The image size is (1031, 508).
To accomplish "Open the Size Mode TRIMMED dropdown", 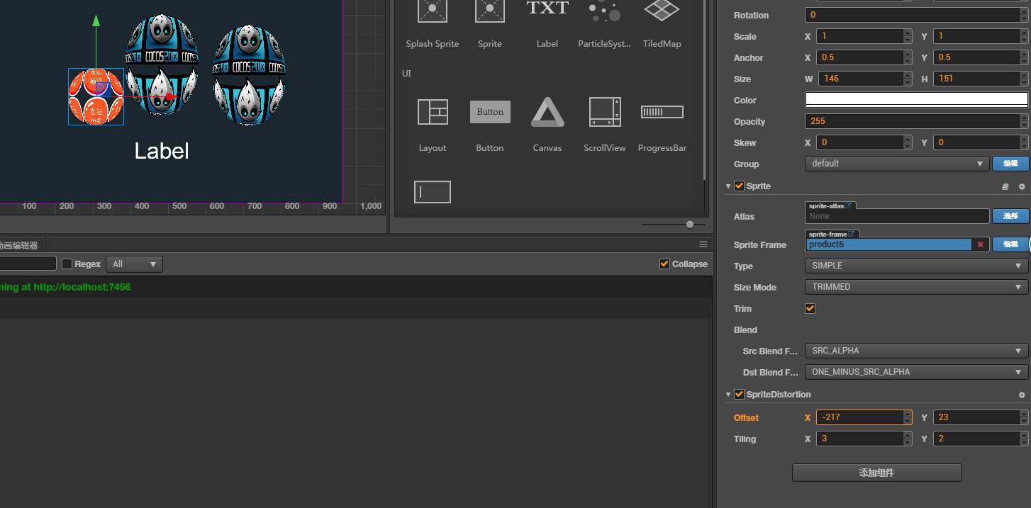I will click(x=916, y=287).
